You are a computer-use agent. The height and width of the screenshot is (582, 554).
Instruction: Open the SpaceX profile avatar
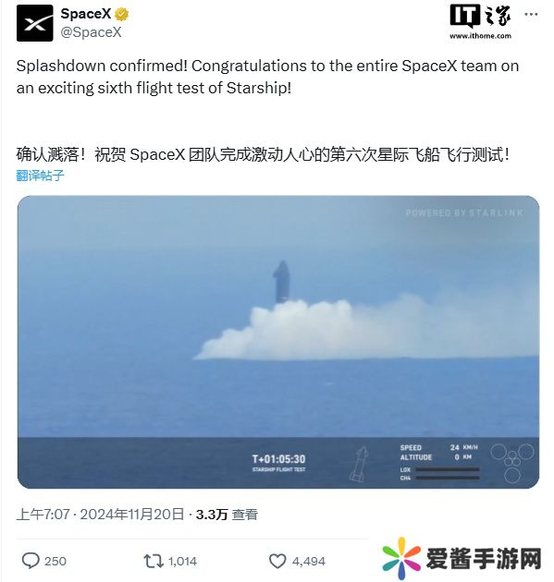point(34,23)
